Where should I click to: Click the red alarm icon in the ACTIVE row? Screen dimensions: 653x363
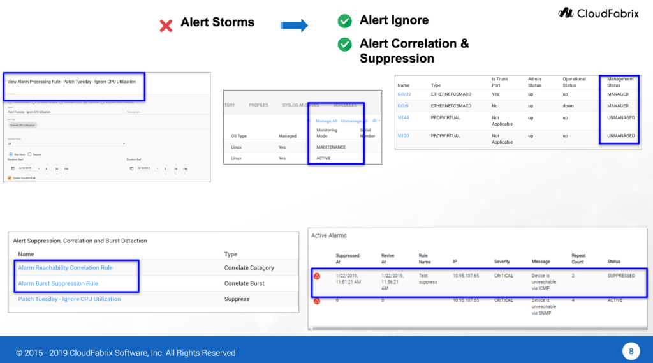317,300
